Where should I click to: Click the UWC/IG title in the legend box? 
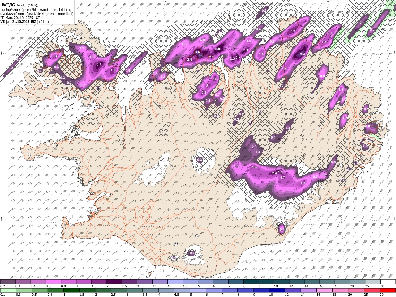(x=7, y=5)
